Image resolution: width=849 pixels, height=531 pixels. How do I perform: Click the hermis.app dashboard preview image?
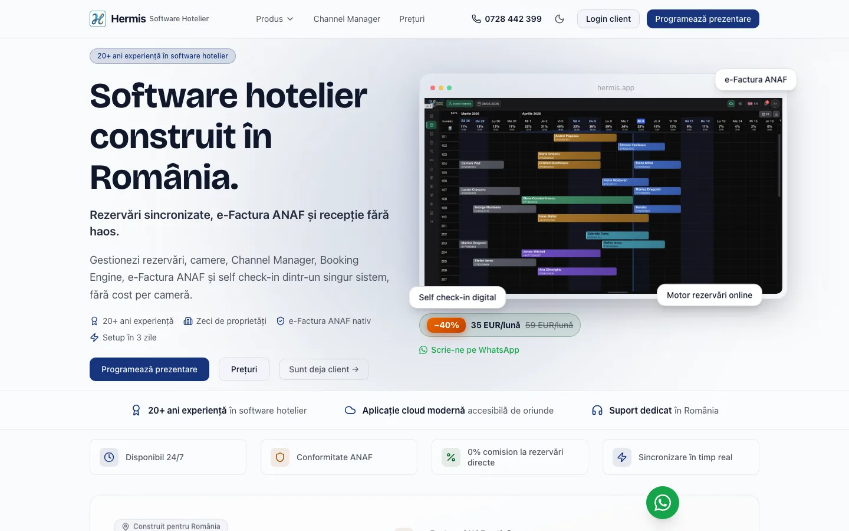[603, 196]
